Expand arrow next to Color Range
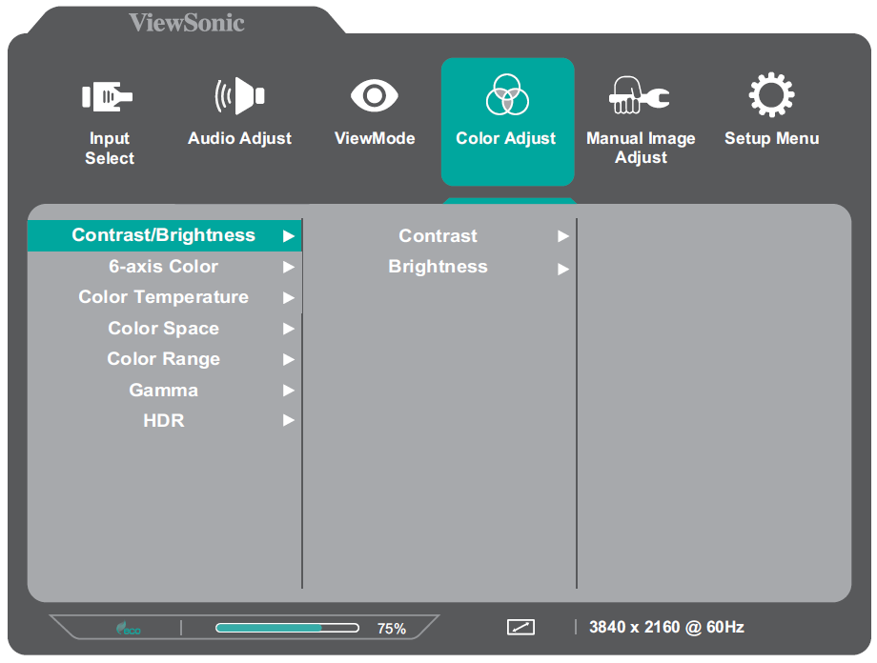 point(289,359)
